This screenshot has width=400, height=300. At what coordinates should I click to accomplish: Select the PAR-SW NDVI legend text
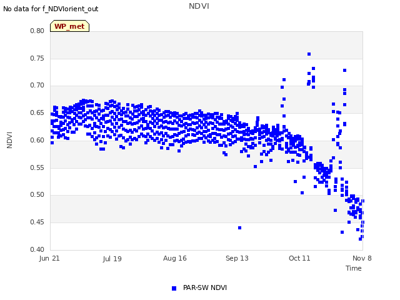pyautogui.click(x=205, y=287)
